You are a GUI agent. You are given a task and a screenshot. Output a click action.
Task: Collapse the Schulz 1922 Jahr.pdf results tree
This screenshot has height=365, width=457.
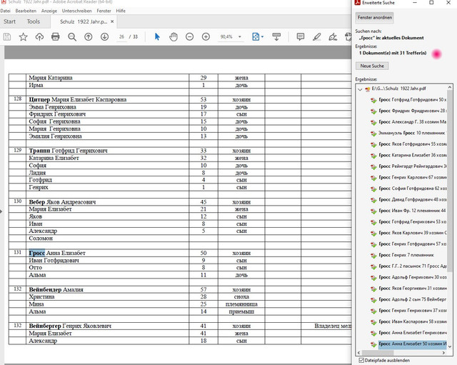tap(360, 89)
